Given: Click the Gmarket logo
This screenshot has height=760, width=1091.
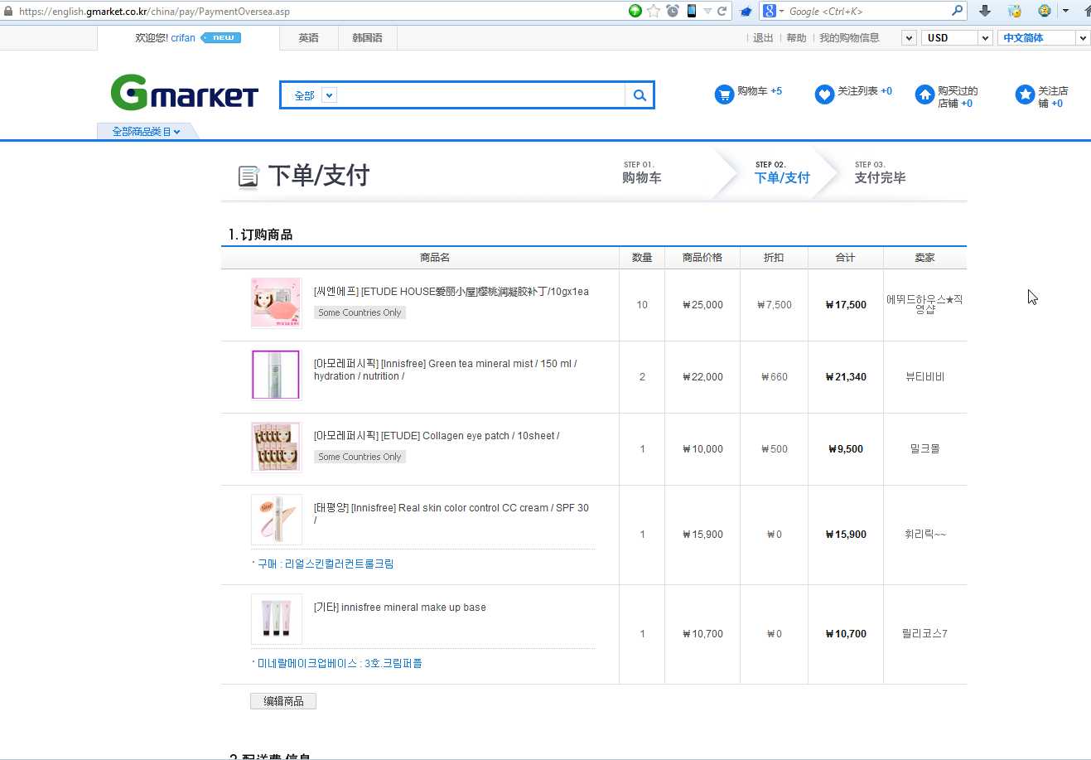Looking at the screenshot, I should click(185, 93).
